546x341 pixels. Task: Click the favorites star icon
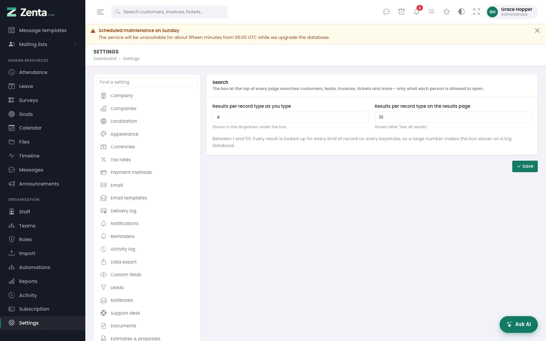tap(446, 12)
